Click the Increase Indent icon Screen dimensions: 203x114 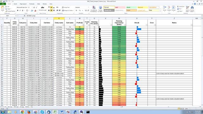tap(60, 10)
